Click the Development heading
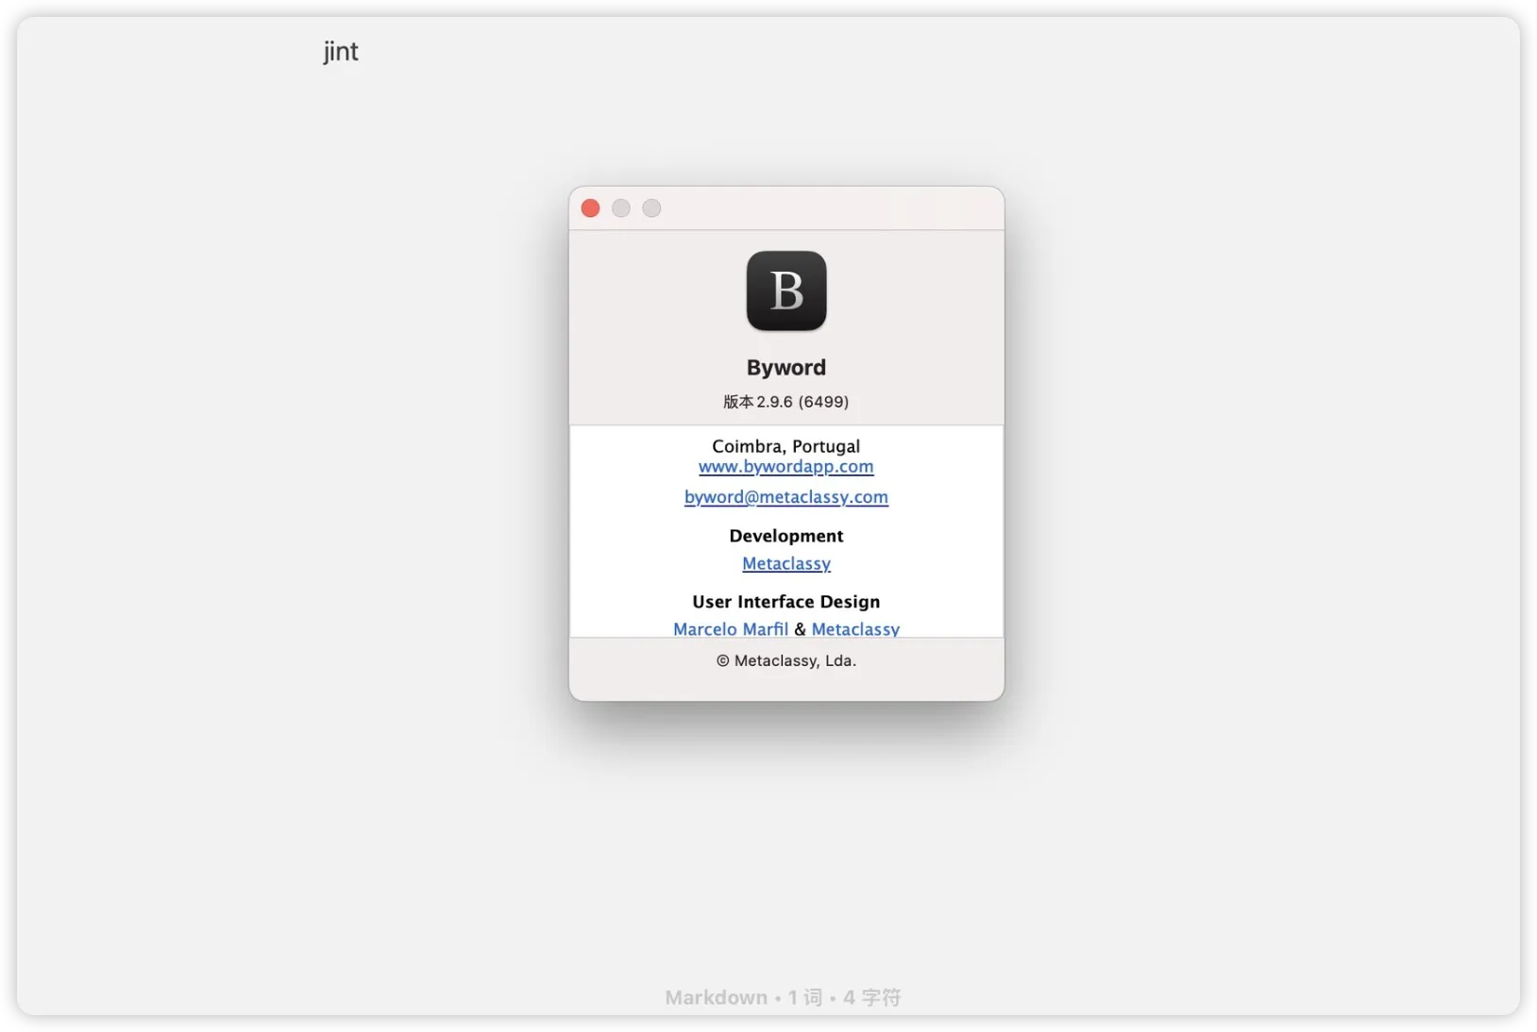1537x1032 pixels. (x=786, y=536)
